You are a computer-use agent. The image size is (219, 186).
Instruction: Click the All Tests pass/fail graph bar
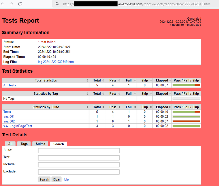click(x=186, y=85)
